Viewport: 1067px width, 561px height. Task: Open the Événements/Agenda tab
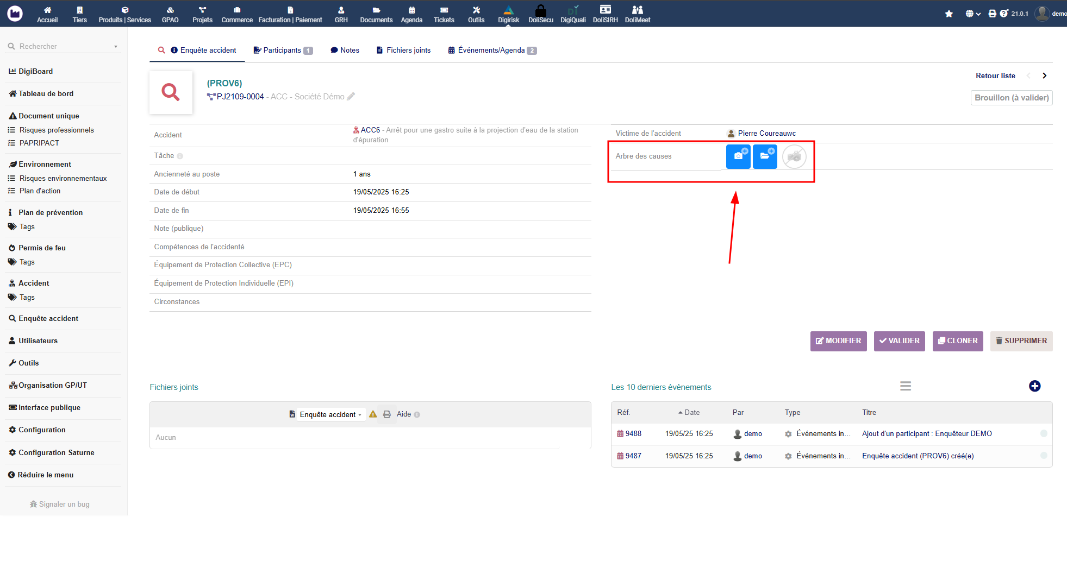[x=492, y=50]
